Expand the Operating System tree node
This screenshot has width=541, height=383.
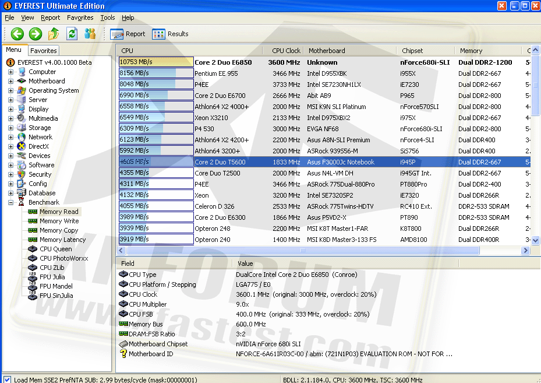[10, 90]
